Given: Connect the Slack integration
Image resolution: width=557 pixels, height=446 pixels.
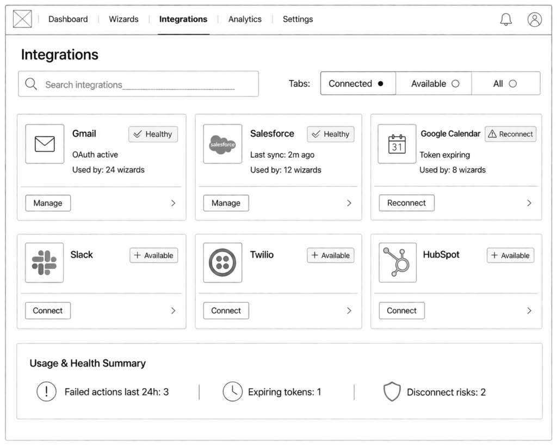Looking at the screenshot, I should (48, 310).
